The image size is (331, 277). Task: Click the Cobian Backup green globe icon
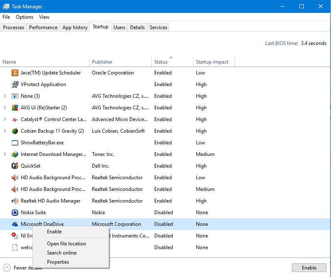click(x=15, y=131)
